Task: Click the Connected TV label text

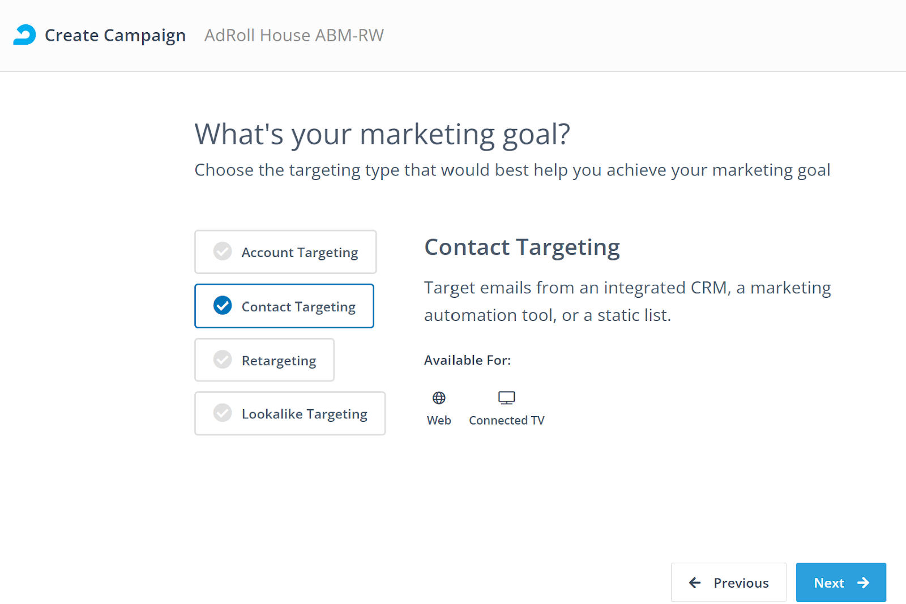Action: pyautogui.click(x=506, y=420)
